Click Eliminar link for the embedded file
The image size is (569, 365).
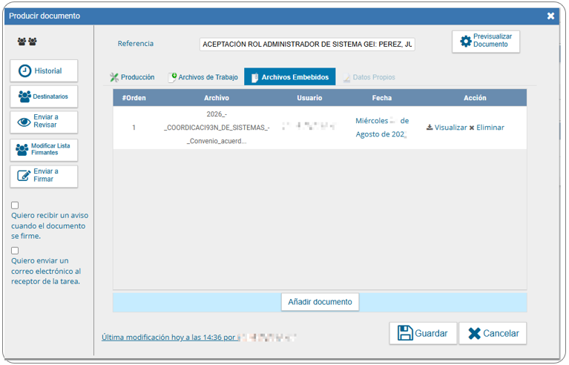click(490, 128)
